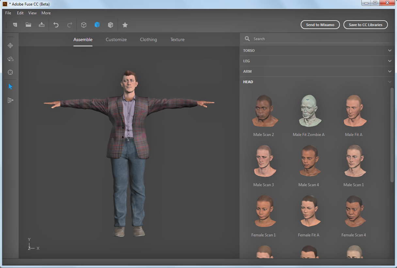Image resolution: width=397 pixels, height=268 pixels.
Task: Undo the last action
Action: [x=56, y=25]
